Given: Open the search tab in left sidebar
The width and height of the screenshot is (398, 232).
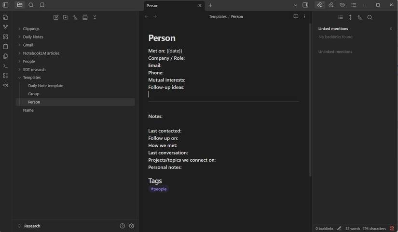Looking at the screenshot, I should coord(31,5).
